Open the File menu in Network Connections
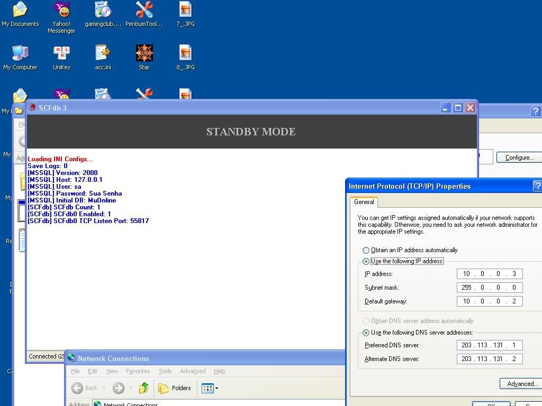The width and height of the screenshot is (542, 406). 75,371
